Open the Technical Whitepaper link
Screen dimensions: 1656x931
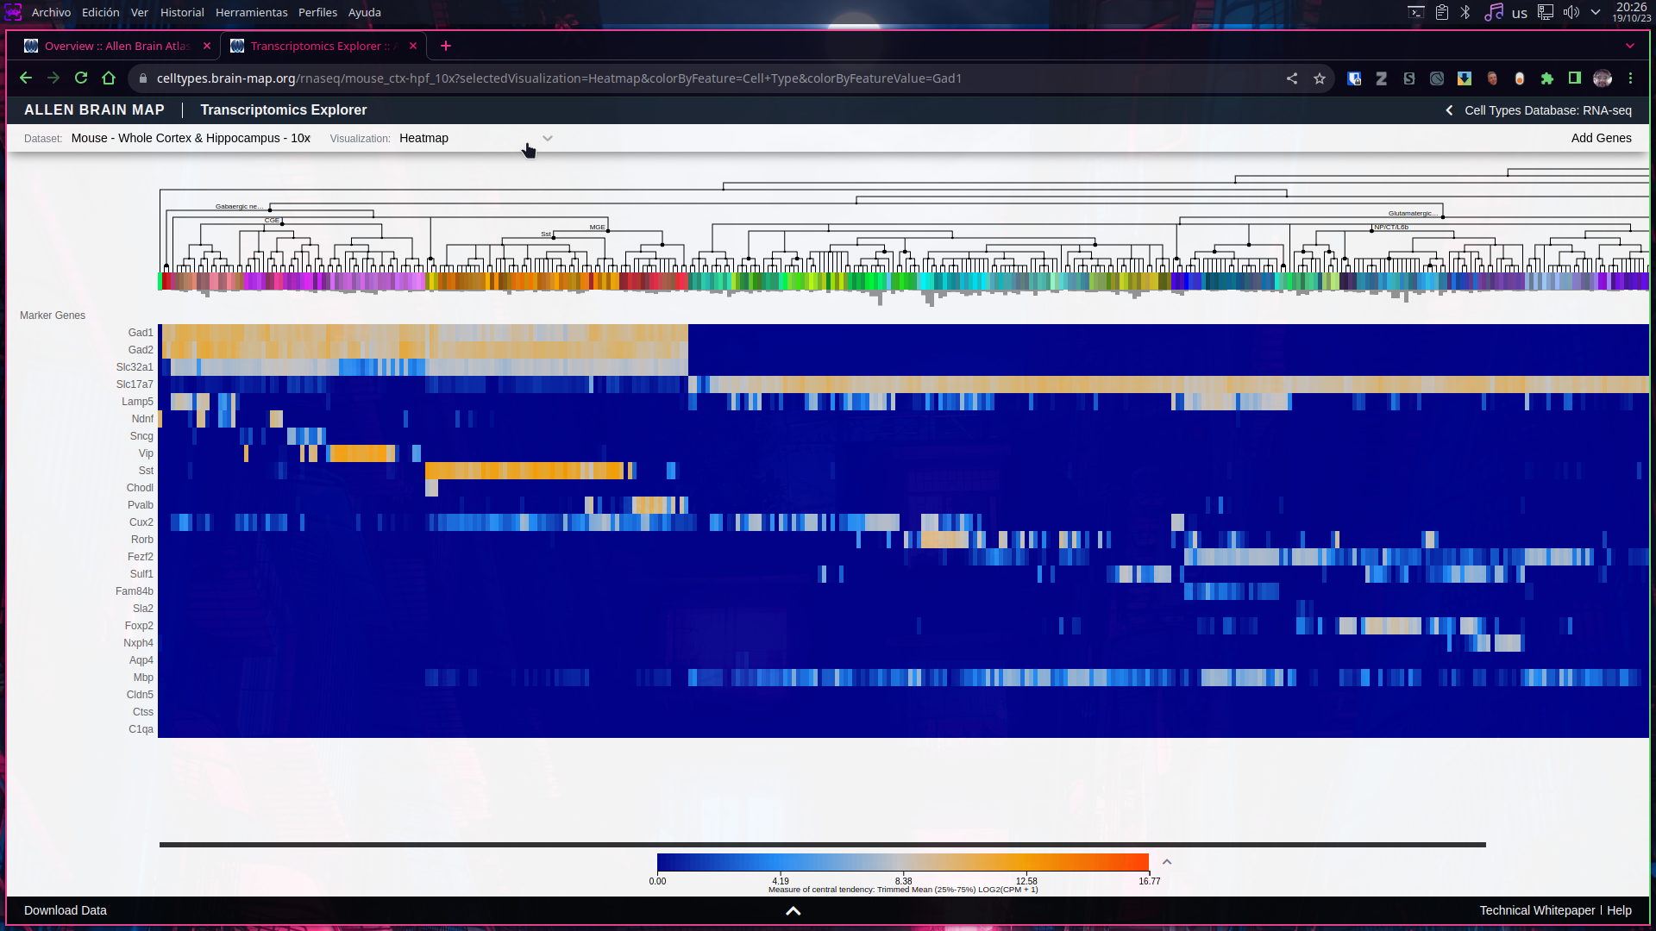tap(1537, 910)
